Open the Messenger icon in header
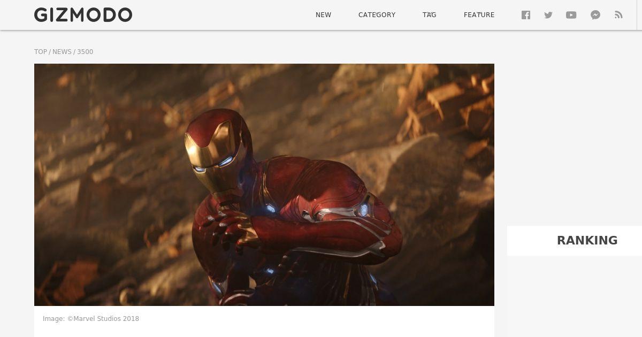 coord(595,15)
